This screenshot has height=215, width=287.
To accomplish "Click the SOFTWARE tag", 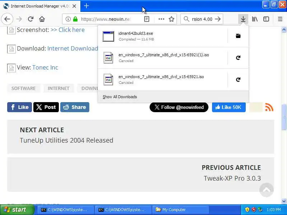I will 24,88.
